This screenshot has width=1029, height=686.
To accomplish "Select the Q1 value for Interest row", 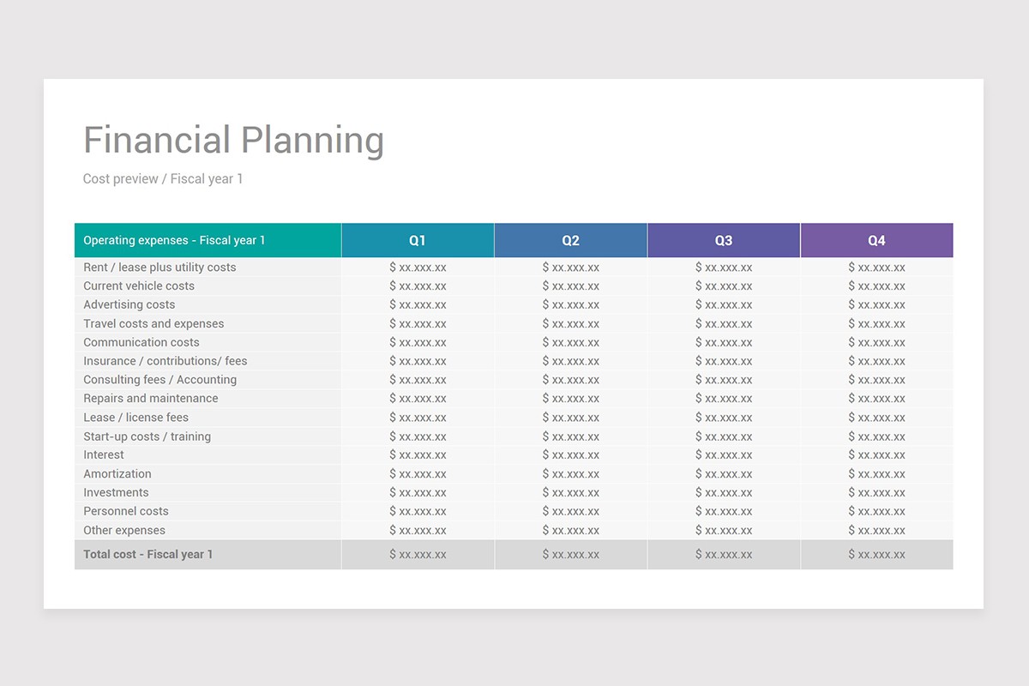I will (418, 454).
